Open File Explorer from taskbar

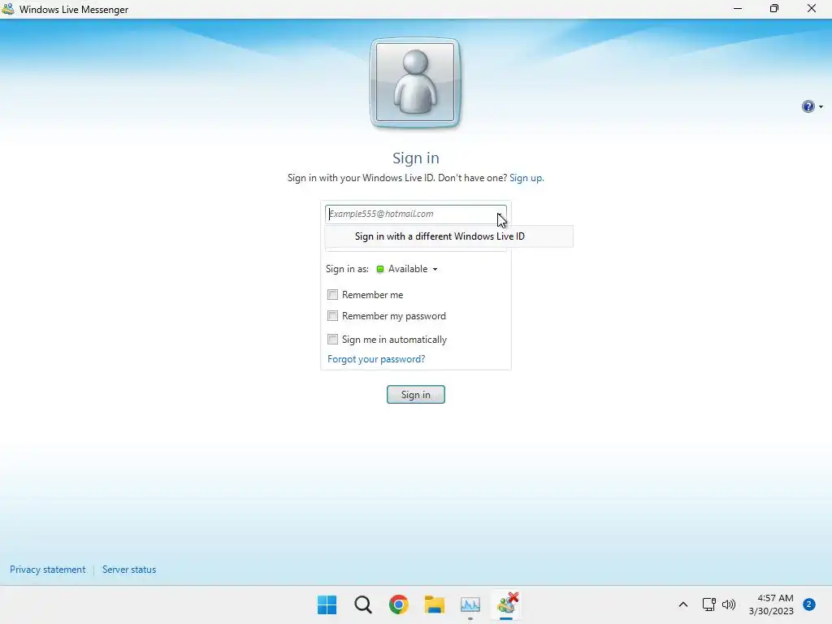tap(435, 604)
